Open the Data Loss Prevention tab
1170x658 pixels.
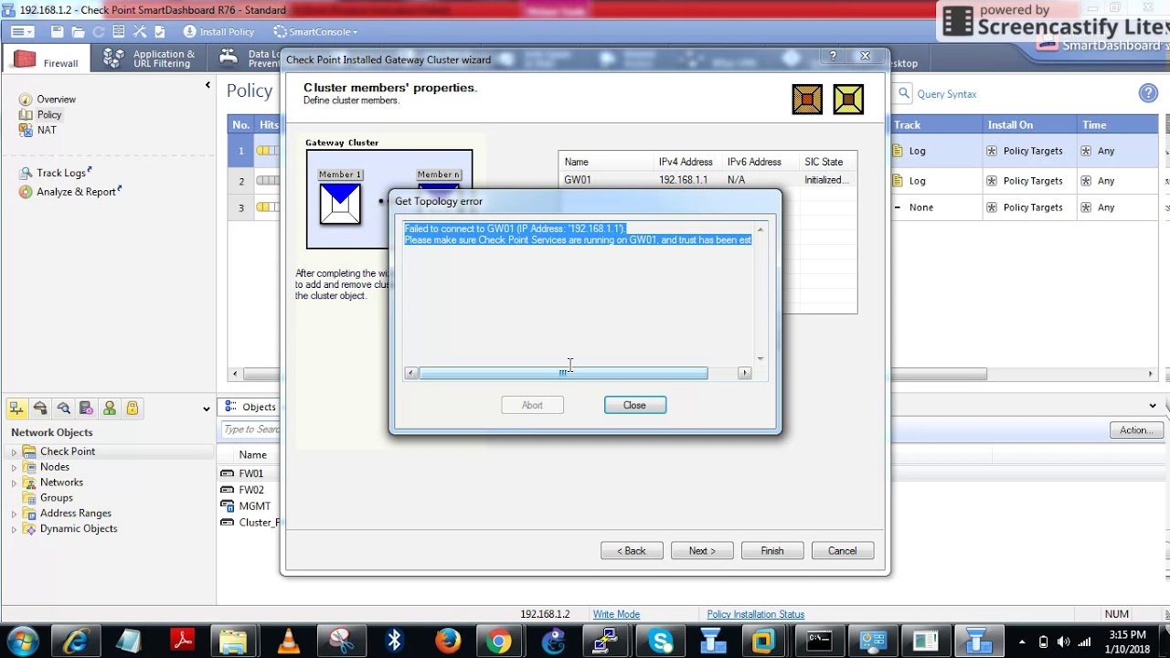tap(249, 59)
